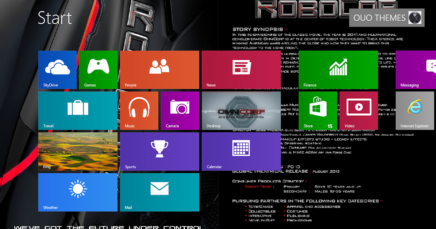Viewport: 436px width, 229px height.
Task: Launch the Games tile
Action: click(98, 70)
